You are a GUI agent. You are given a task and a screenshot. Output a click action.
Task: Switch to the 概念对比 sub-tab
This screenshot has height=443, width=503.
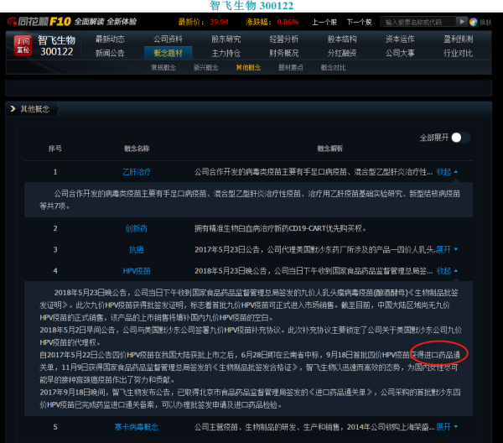tap(333, 67)
